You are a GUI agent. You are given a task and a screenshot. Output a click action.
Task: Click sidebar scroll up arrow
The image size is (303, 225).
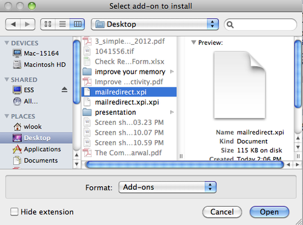coord(76,155)
